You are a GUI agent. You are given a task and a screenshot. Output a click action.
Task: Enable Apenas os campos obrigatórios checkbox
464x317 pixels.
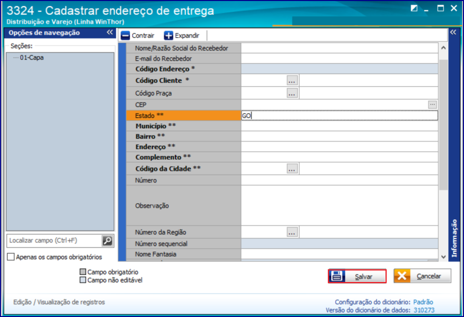pyautogui.click(x=11, y=257)
